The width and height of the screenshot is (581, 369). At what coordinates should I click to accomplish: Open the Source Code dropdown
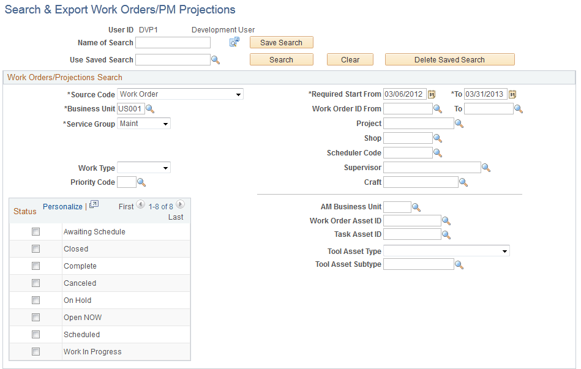click(x=238, y=94)
